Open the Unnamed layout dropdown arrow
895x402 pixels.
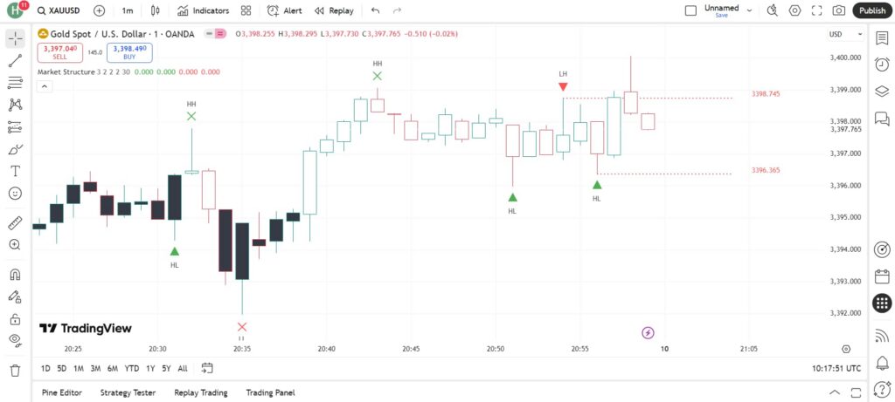pos(749,10)
